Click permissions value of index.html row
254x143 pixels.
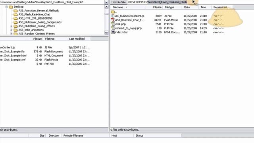coord(218,32)
